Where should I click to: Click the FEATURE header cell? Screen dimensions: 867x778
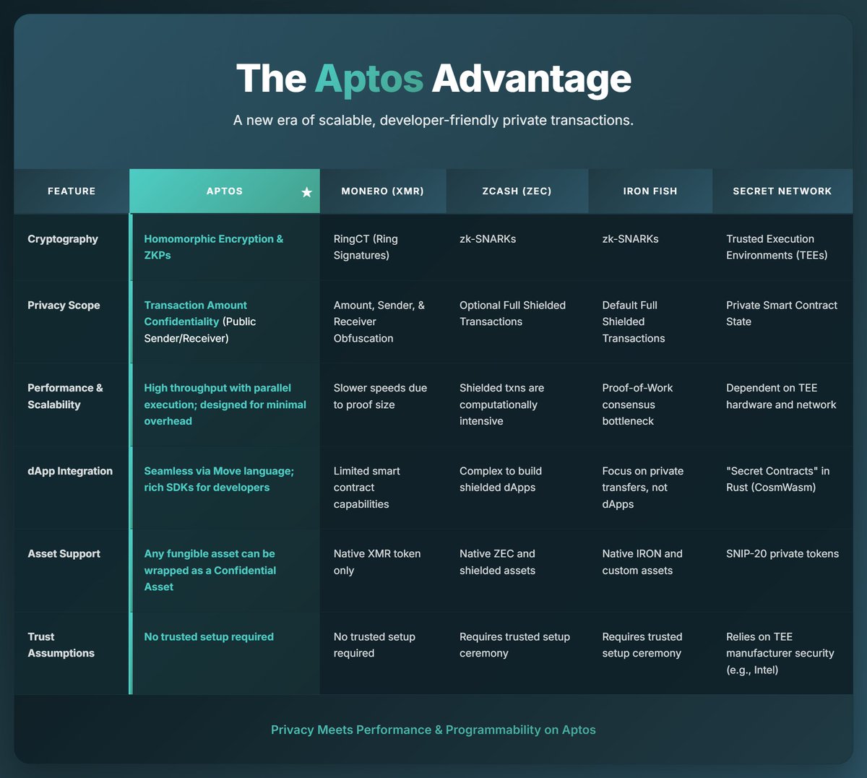[72, 191]
